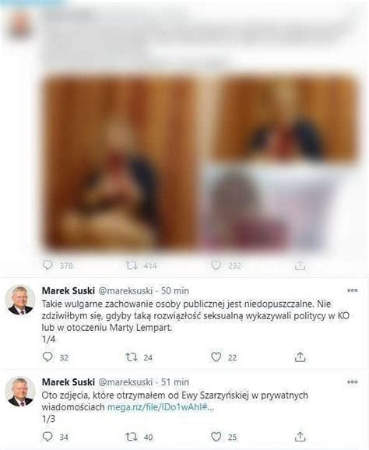Open the blurred right photo in top tweet
Image resolution: width=369 pixels, height=450 pixels.
(279, 163)
